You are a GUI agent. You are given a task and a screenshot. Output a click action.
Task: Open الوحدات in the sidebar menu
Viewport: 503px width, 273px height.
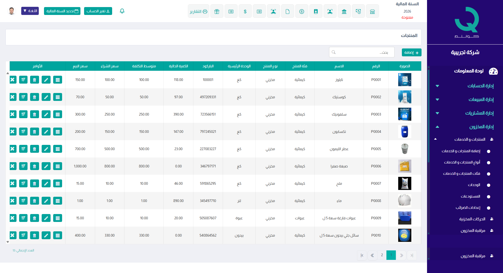click(x=474, y=185)
